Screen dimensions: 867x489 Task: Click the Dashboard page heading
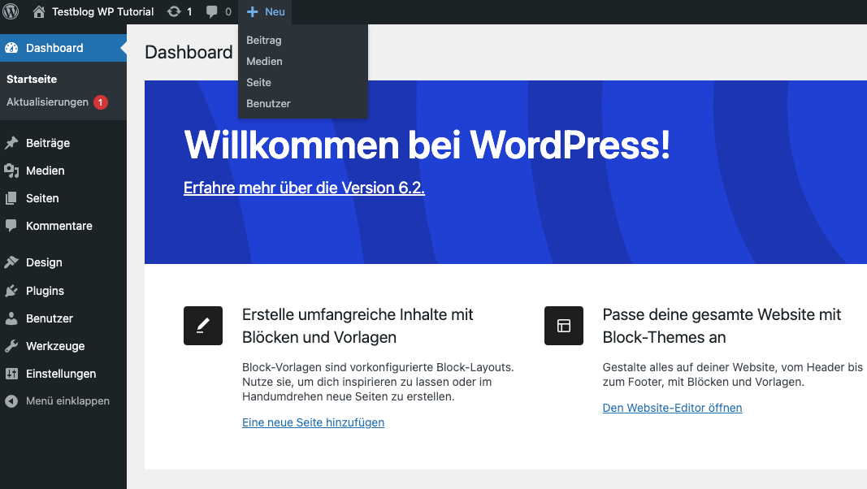(x=189, y=52)
